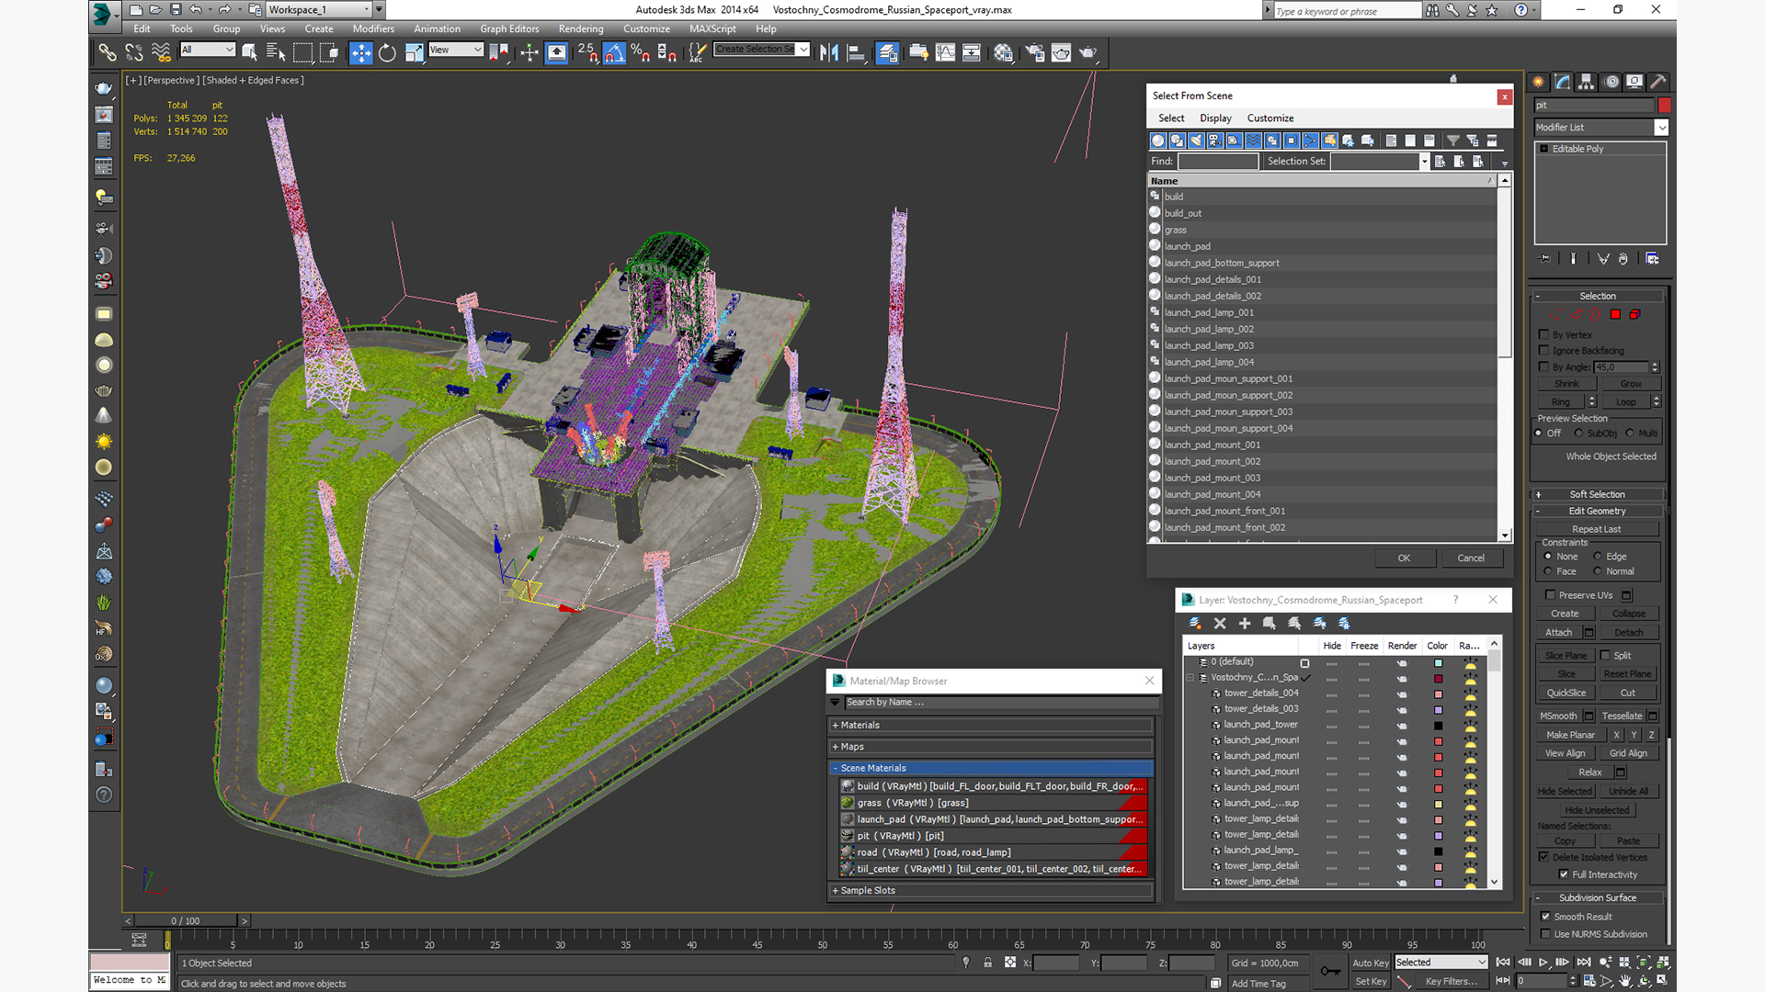Select the Select and Move tool
Viewport: 1765px width, 992px height.
[361, 52]
